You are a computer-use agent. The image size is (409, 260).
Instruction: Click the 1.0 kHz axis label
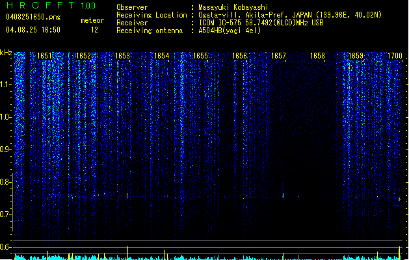(5, 117)
